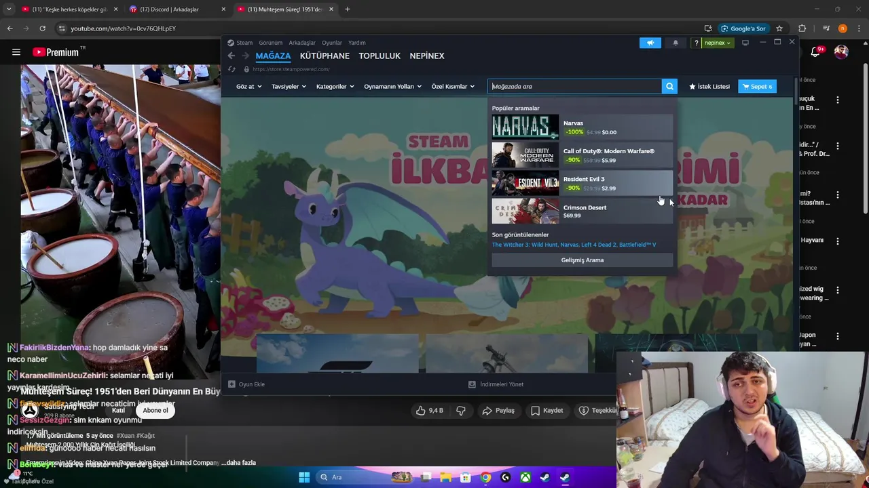Click Gelişmiş Arama button

point(583,260)
